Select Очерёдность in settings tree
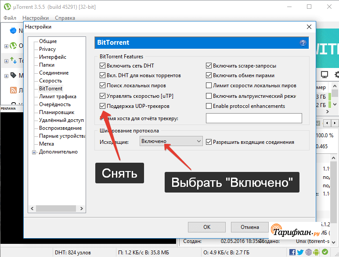 tap(55, 104)
